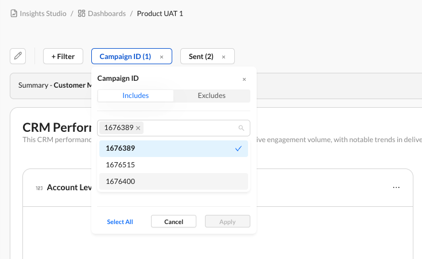Image resolution: width=422 pixels, height=259 pixels.
Task: Click the Dashboards breadcrumb grid icon
Action: click(82, 13)
